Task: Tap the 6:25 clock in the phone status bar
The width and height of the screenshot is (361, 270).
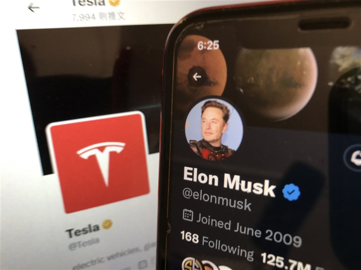Action: (x=208, y=45)
